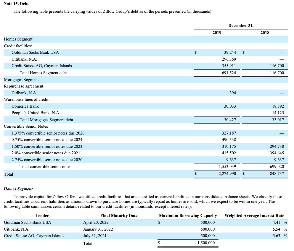Select the 'December 31,' column header
This screenshot has height=251, width=294.
(x=241, y=26)
